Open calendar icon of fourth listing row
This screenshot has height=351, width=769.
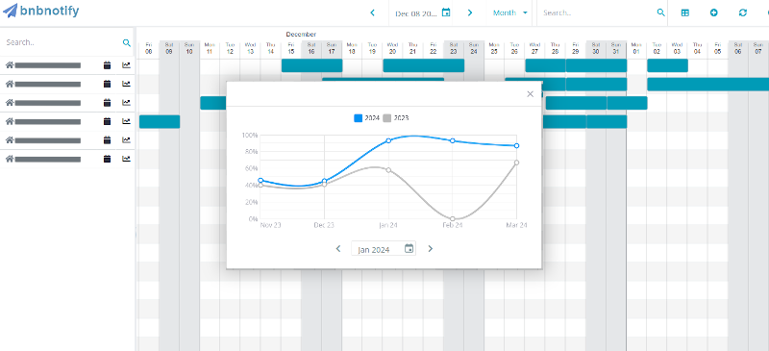click(108, 121)
